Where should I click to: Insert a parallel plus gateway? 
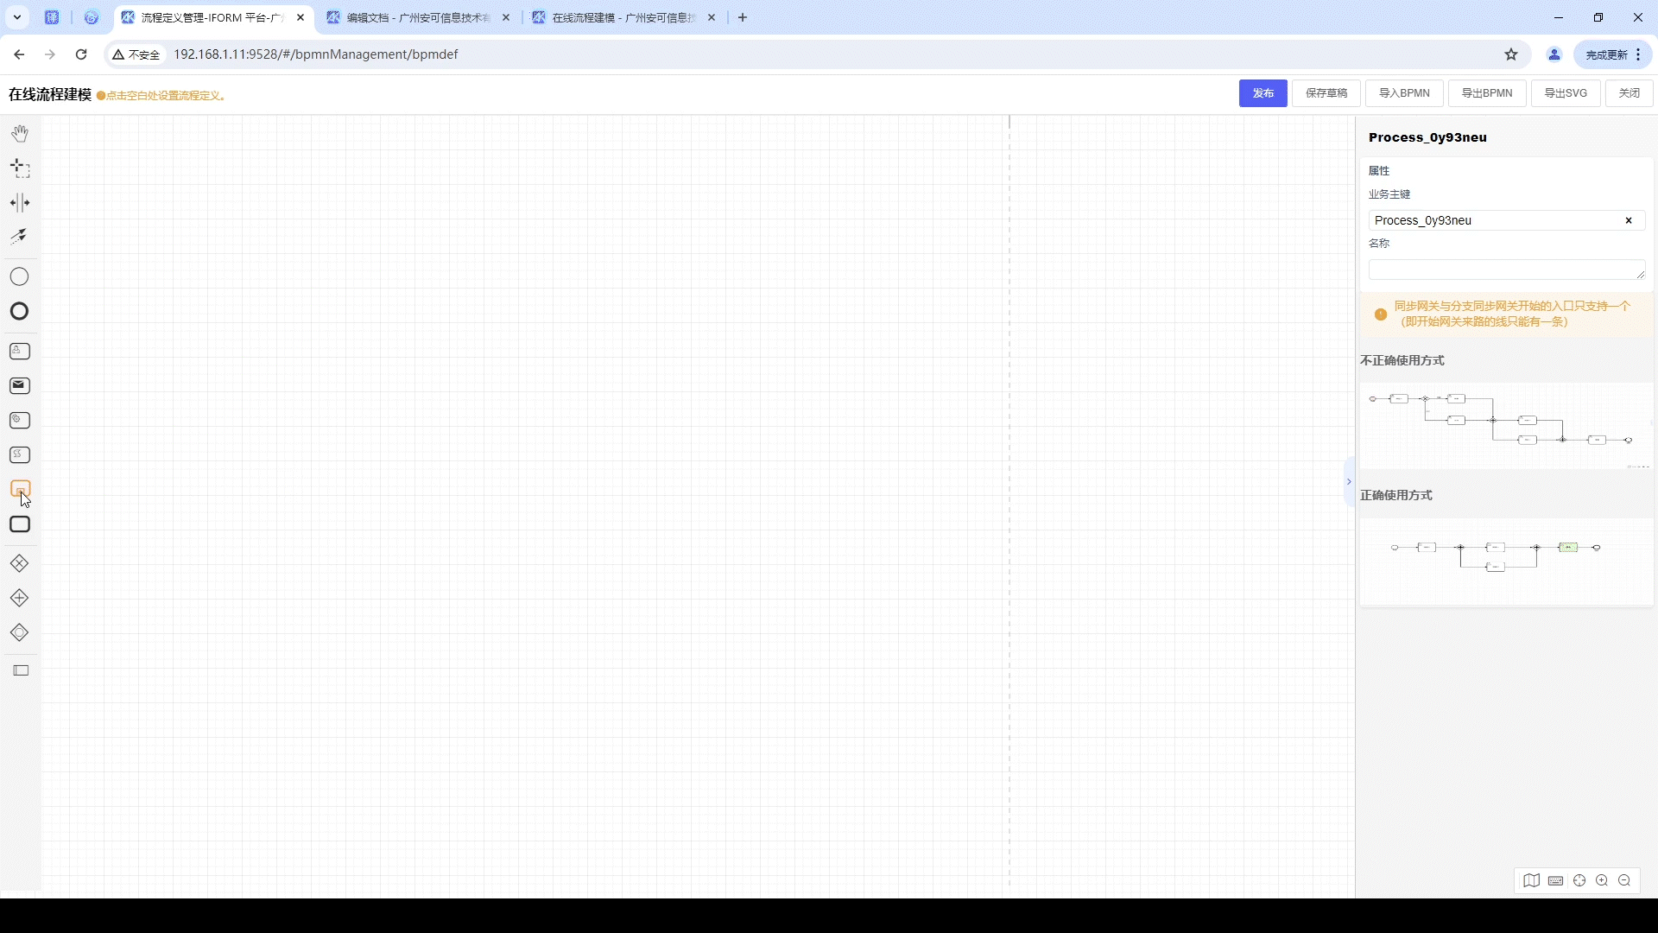(x=19, y=598)
